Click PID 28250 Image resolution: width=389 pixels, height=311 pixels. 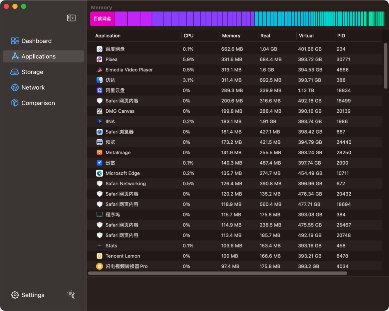[344, 153]
